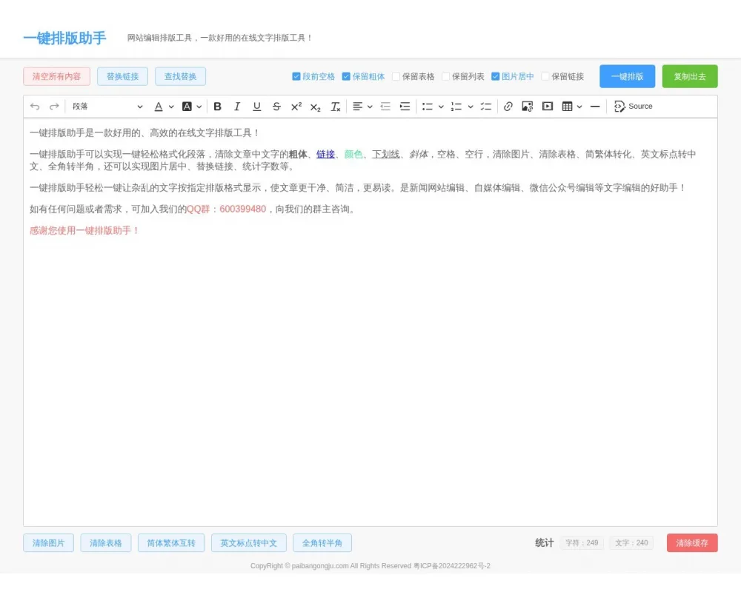The image size is (741, 592).
Task: Click the 字符：249 counter
Action: pyautogui.click(x=582, y=543)
